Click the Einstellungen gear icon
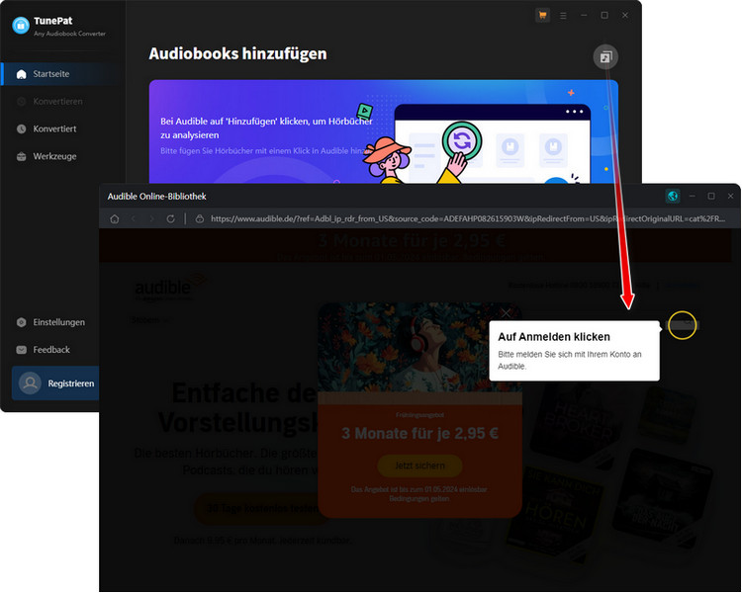This screenshot has height=593, width=742. coord(22,322)
